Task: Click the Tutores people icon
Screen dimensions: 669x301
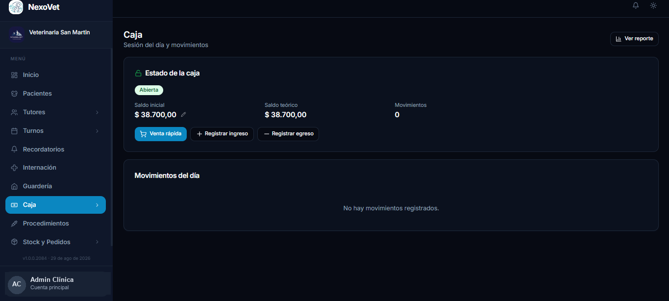Action: click(x=14, y=112)
